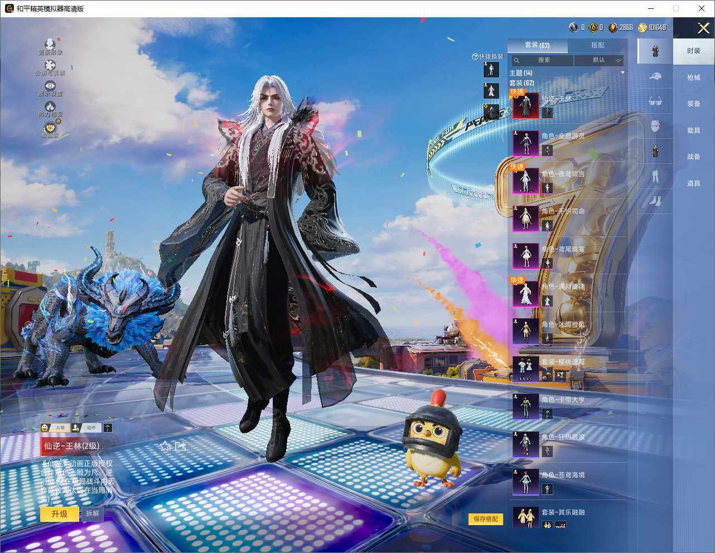Click the 2866 currency icon

(613, 27)
